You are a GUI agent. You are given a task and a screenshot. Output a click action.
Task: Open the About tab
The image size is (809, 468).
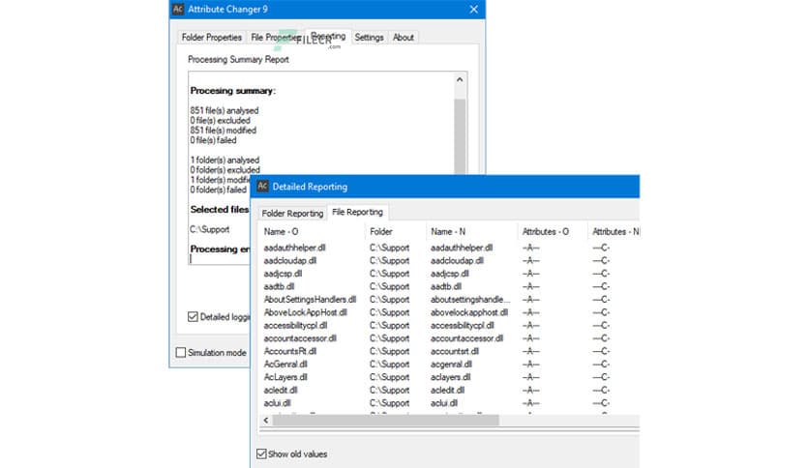(x=403, y=37)
